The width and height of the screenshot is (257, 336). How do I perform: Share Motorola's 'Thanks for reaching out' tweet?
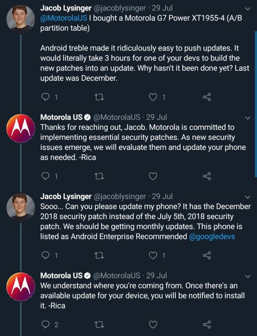pyautogui.click(x=206, y=176)
